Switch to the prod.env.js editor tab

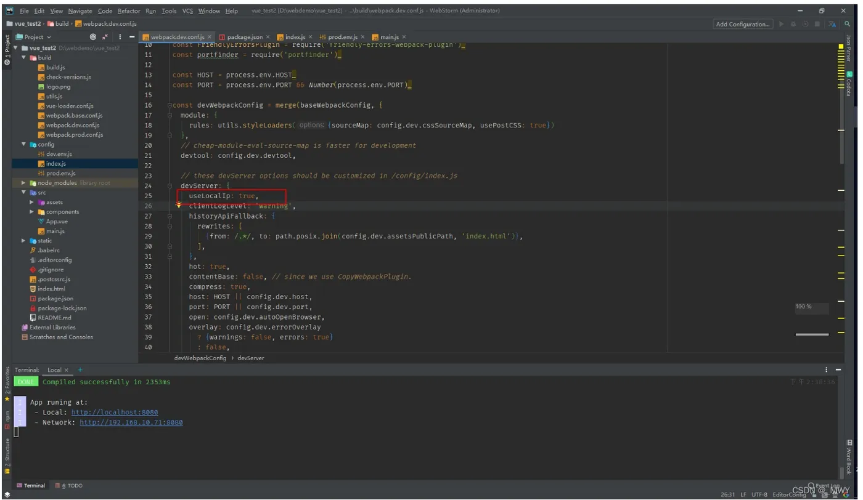[342, 37]
